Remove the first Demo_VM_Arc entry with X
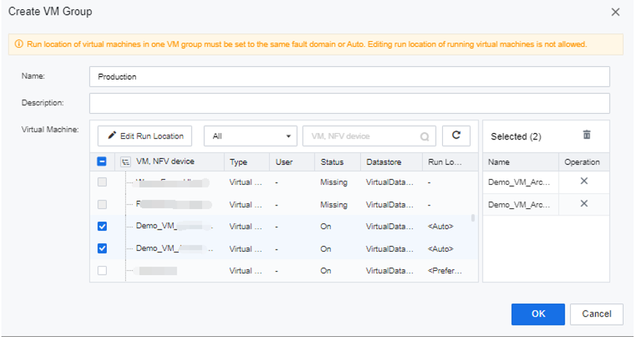This screenshot has width=635, height=337. pyautogui.click(x=584, y=181)
